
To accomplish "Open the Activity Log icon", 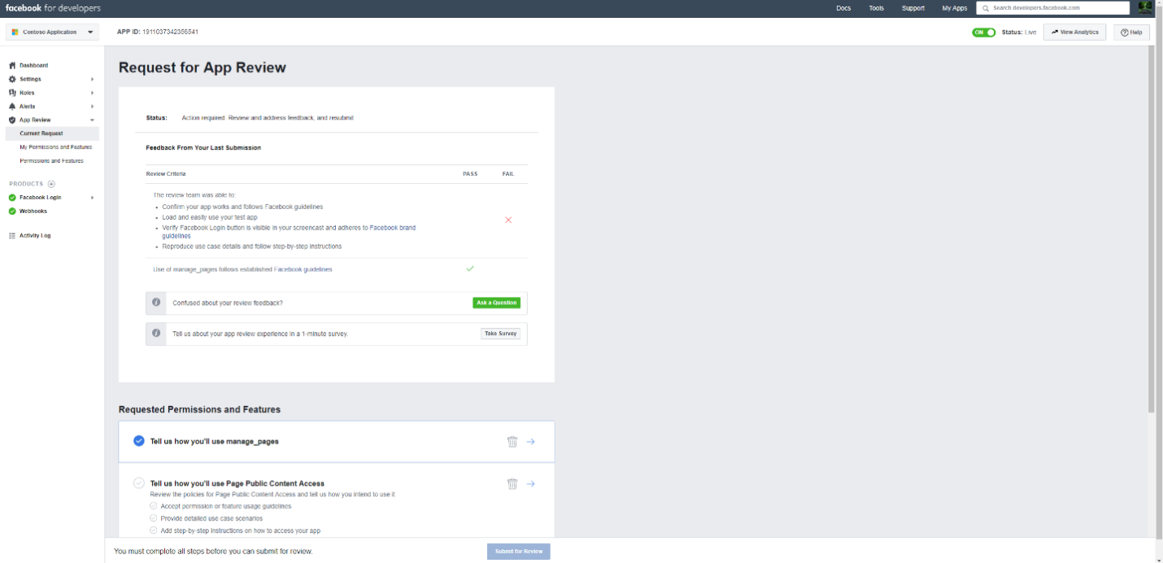I will [14, 235].
